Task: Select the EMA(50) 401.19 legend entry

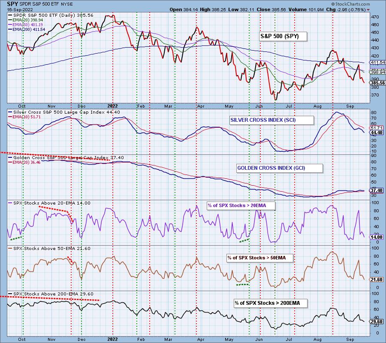Action: tap(26, 24)
